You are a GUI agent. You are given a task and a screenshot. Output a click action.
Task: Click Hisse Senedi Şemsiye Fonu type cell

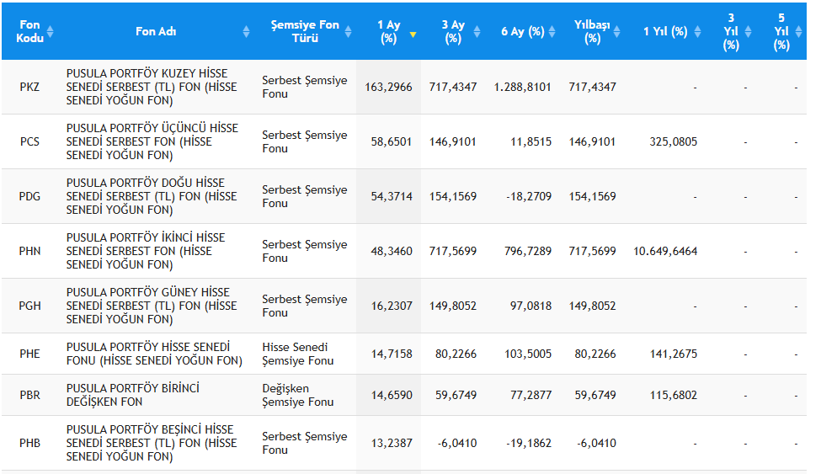[x=297, y=354]
